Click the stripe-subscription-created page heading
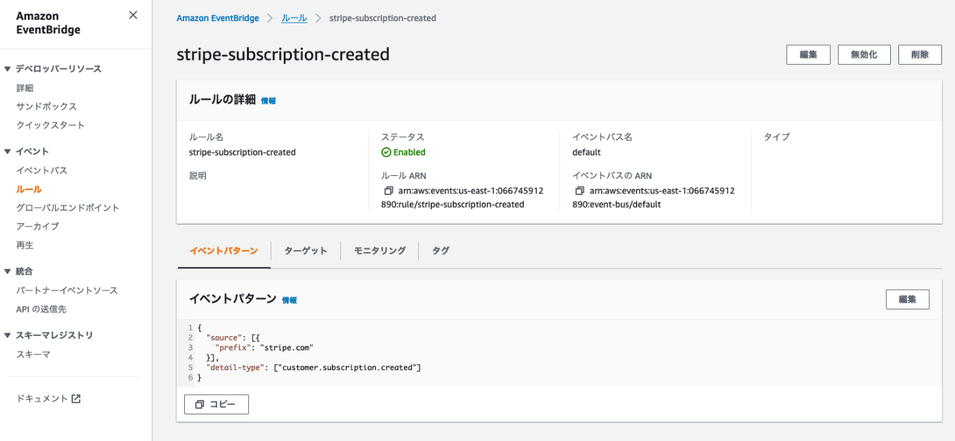The height and width of the screenshot is (441, 955). [x=283, y=55]
